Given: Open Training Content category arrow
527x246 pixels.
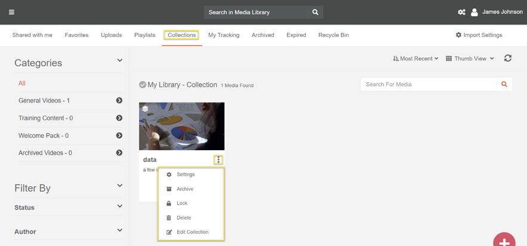Looking at the screenshot, I should click(x=119, y=118).
